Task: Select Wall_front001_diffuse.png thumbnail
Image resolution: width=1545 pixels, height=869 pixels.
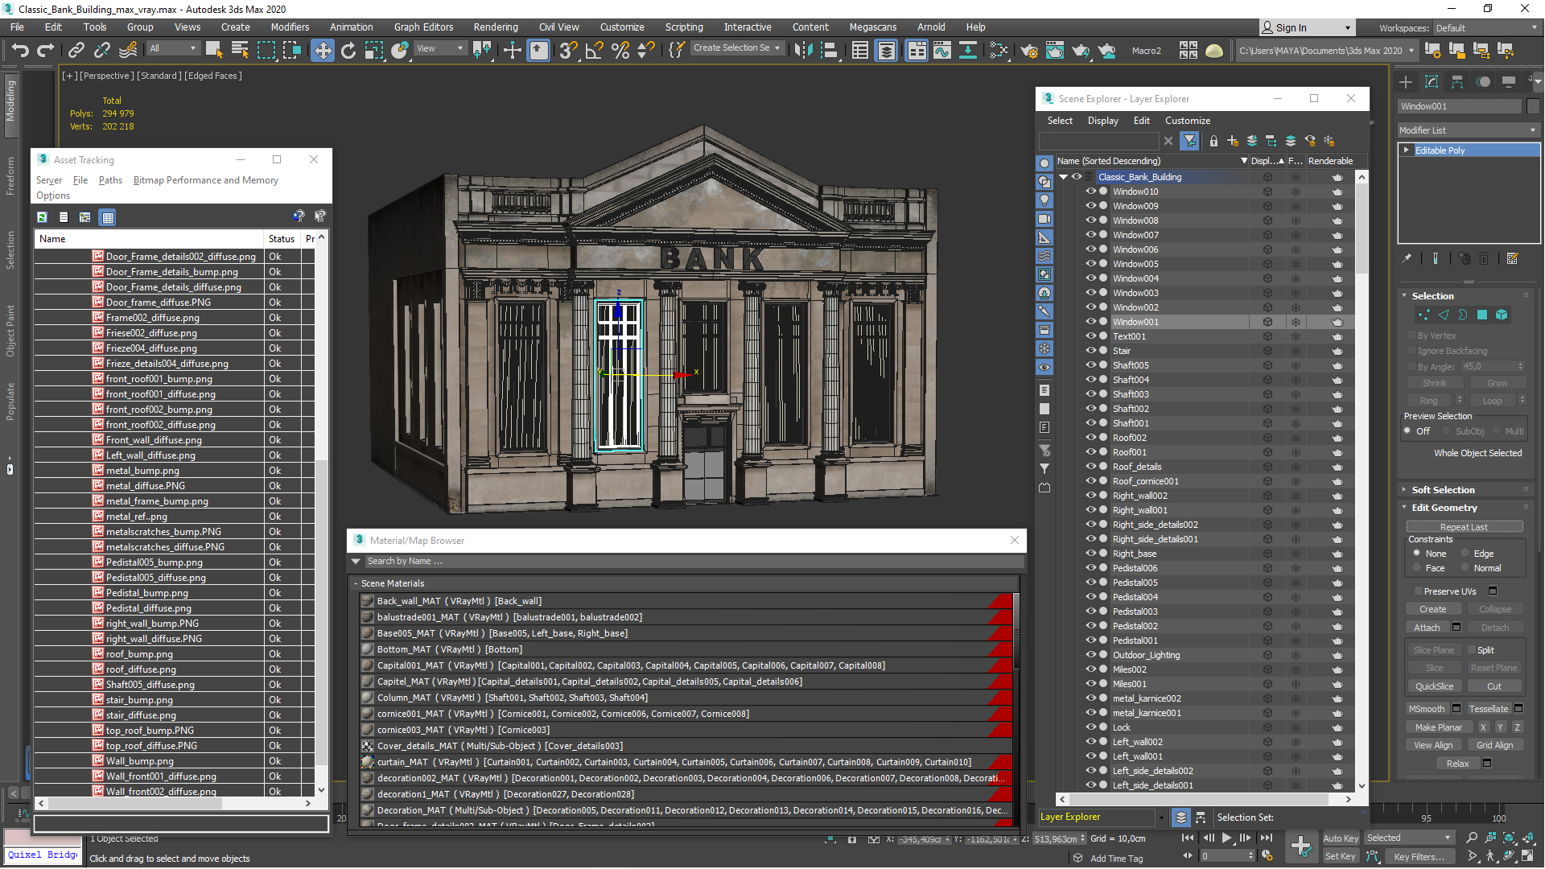Action: tap(97, 776)
